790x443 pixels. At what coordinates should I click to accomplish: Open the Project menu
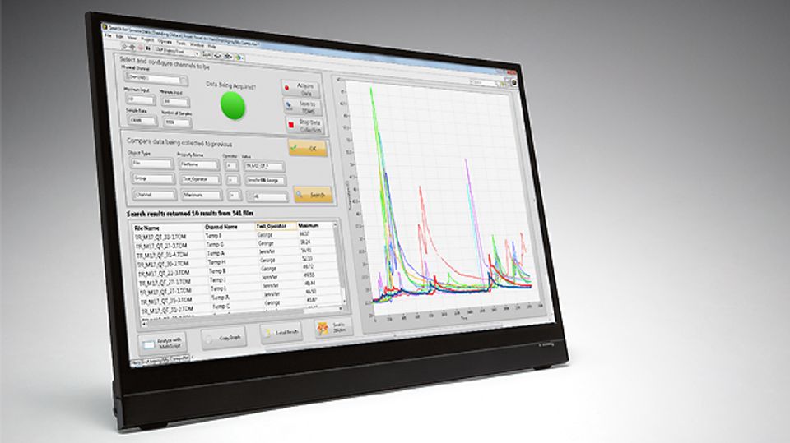point(147,39)
